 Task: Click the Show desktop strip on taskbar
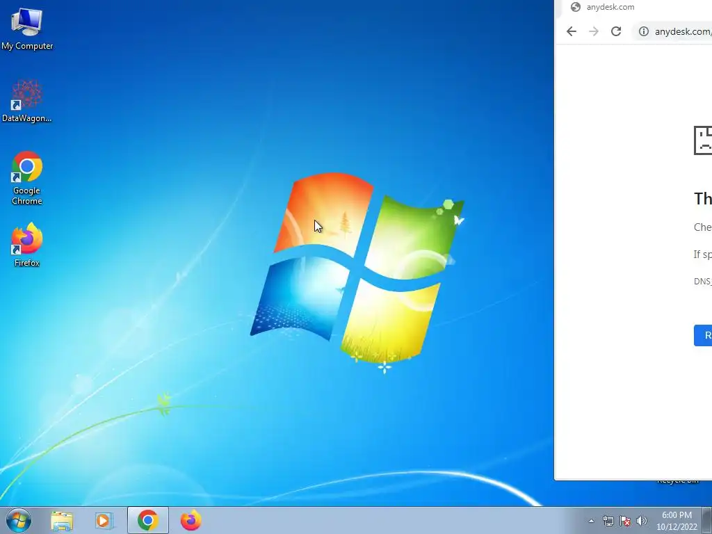pyautogui.click(x=707, y=520)
